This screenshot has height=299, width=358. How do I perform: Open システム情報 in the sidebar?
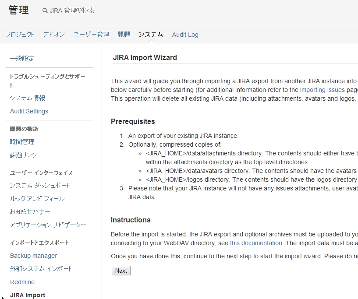pyautogui.click(x=28, y=98)
